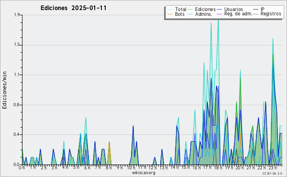Click the 'CC BY-SA 3.0' license text
This screenshot has width=287, height=177.
click(x=272, y=173)
